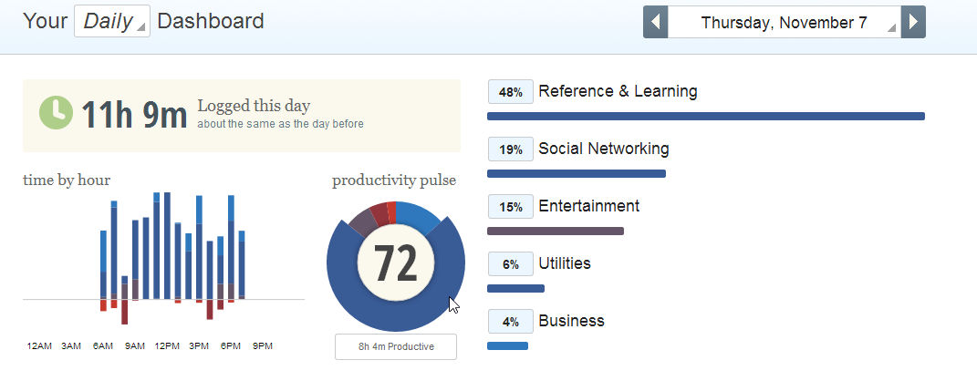The height and width of the screenshot is (381, 977).
Task: Open the Daily period dropdown
Action: pyautogui.click(x=112, y=21)
